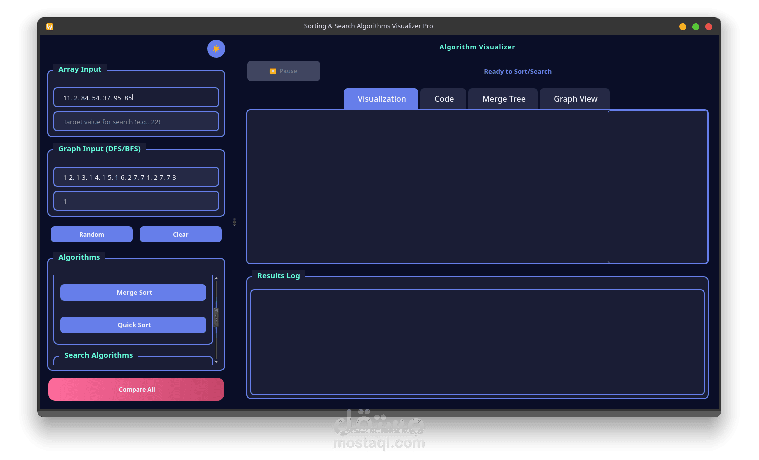The height and width of the screenshot is (460, 759).
Task: Click the 'Ready to Sort/Search' status text
Action: [518, 71]
